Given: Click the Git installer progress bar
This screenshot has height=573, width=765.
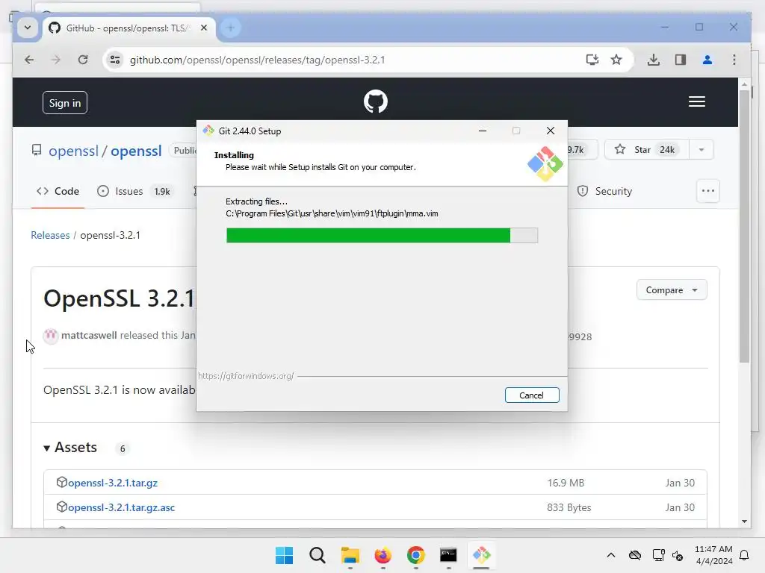Looking at the screenshot, I should pos(382,235).
